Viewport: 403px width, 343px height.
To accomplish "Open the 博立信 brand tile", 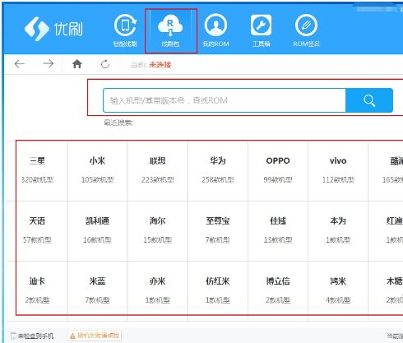I will pyautogui.click(x=278, y=291).
